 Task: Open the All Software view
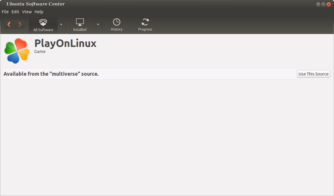click(43, 25)
